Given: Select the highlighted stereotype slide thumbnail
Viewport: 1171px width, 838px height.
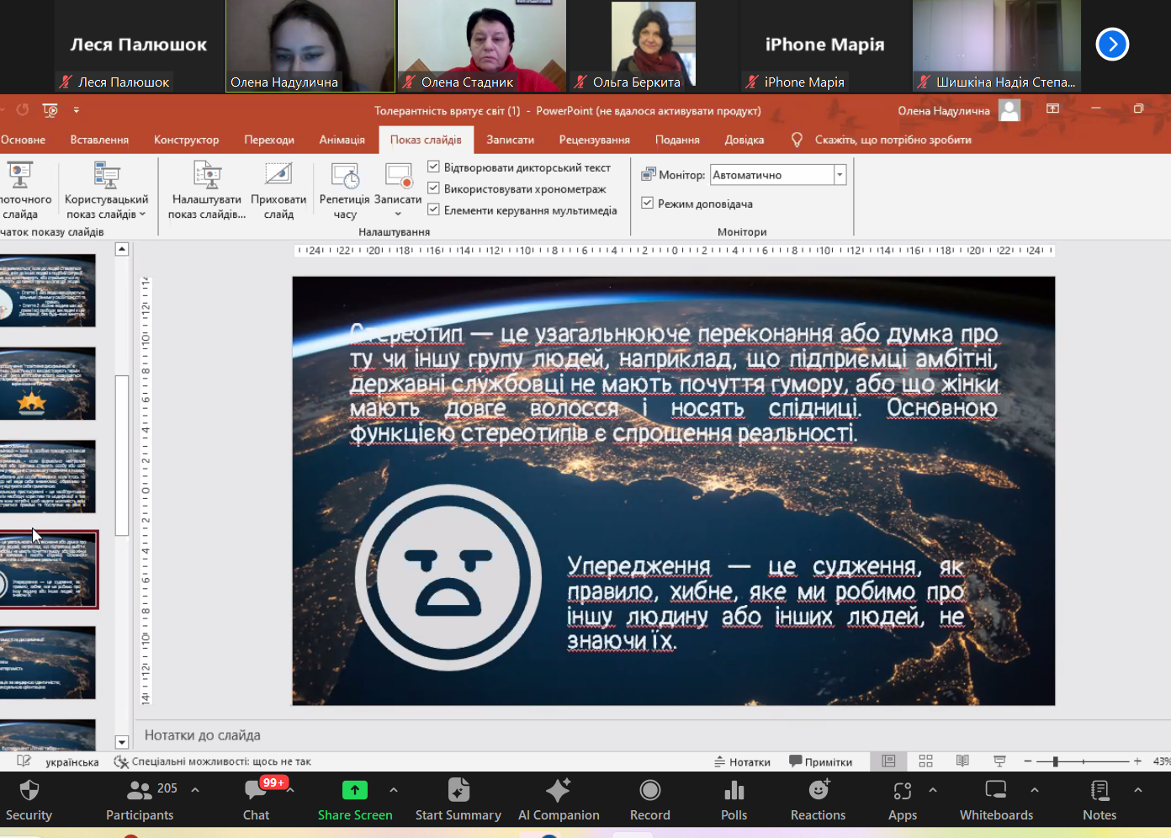Looking at the screenshot, I should [49, 570].
